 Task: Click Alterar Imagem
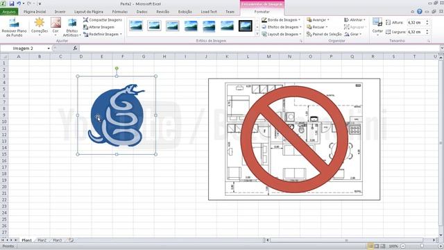pyautogui.click(x=99, y=27)
